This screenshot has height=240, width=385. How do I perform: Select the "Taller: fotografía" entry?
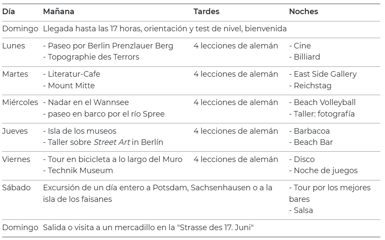(x=324, y=114)
